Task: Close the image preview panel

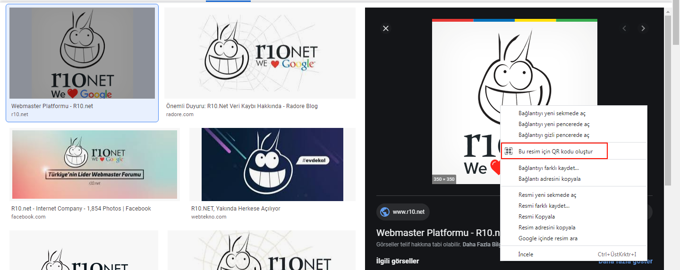Action: [x=386, y=28]
